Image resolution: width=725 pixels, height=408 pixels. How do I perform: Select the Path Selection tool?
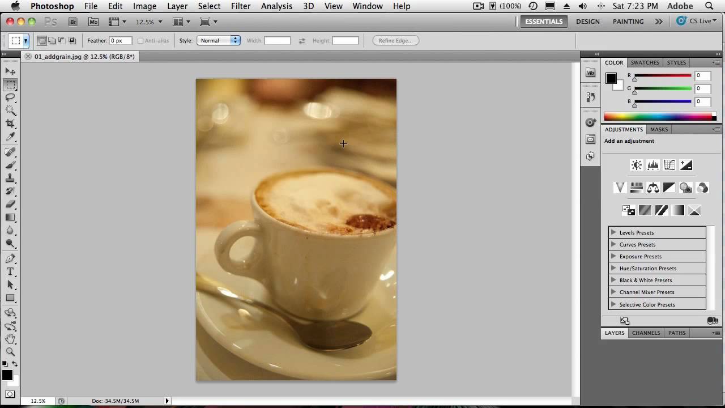pyautogui.click(x=10, y=284)
